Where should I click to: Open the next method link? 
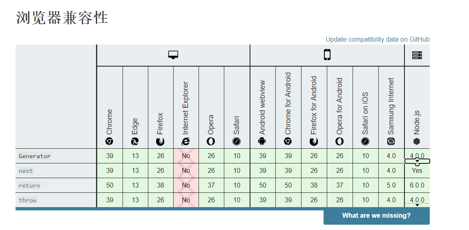tap(26, 171)
